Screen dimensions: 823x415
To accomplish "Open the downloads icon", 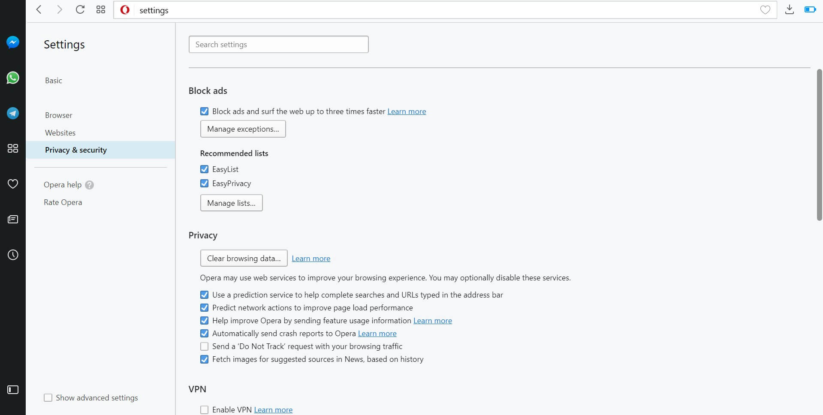I will pos(789,9).
